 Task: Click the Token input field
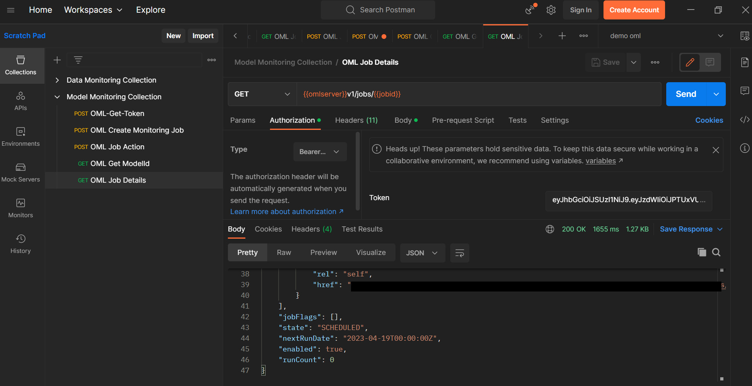(628, 200)
